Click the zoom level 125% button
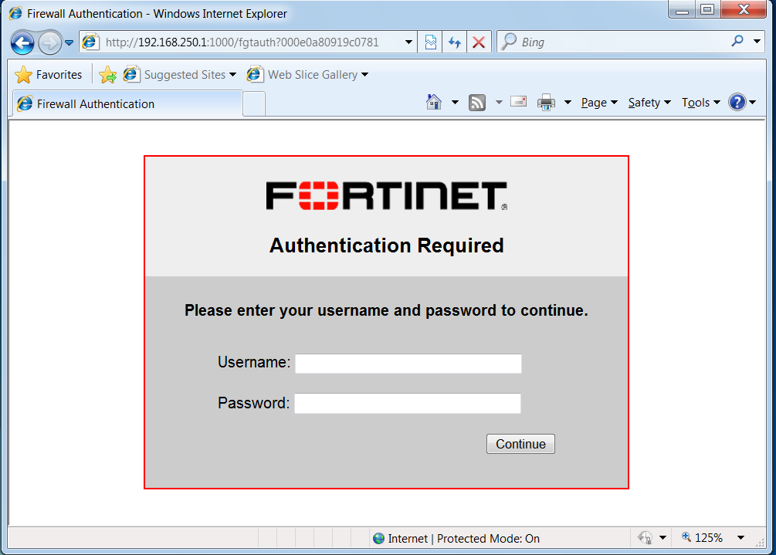This screenshot has width=776, height=555. tap(703, 538)
